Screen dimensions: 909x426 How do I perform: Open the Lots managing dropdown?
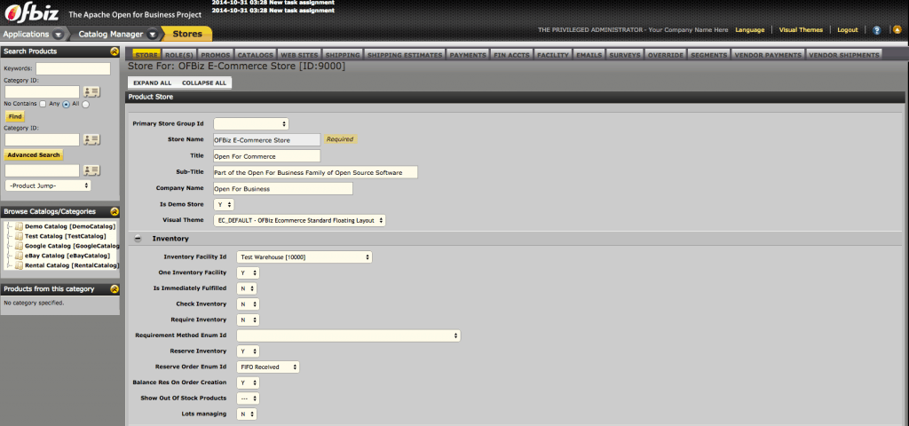tap(247, 414)
